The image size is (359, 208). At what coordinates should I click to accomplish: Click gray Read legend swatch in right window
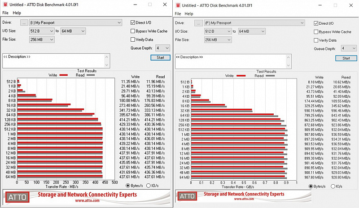point(270,76)
